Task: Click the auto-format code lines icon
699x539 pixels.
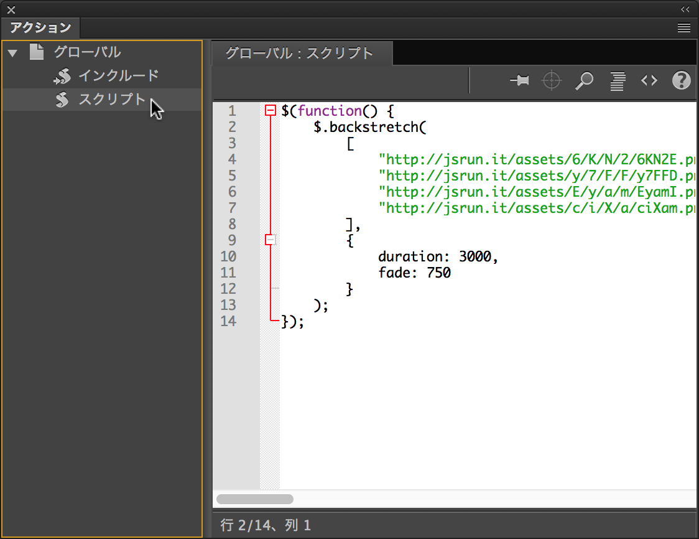Action: [618, 81]
